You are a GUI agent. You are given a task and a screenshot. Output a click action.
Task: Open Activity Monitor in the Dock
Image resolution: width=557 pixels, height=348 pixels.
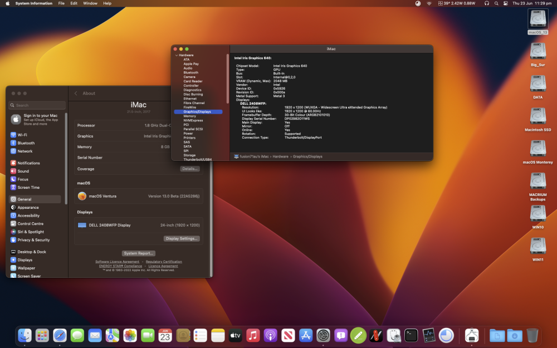pyautogui.click(x=429, y=335)
